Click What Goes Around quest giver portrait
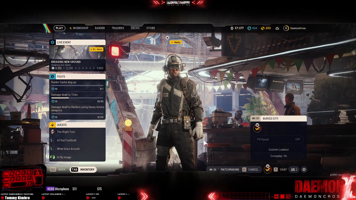The height and width of the screenshot is (200, 356). coord(53,149)
